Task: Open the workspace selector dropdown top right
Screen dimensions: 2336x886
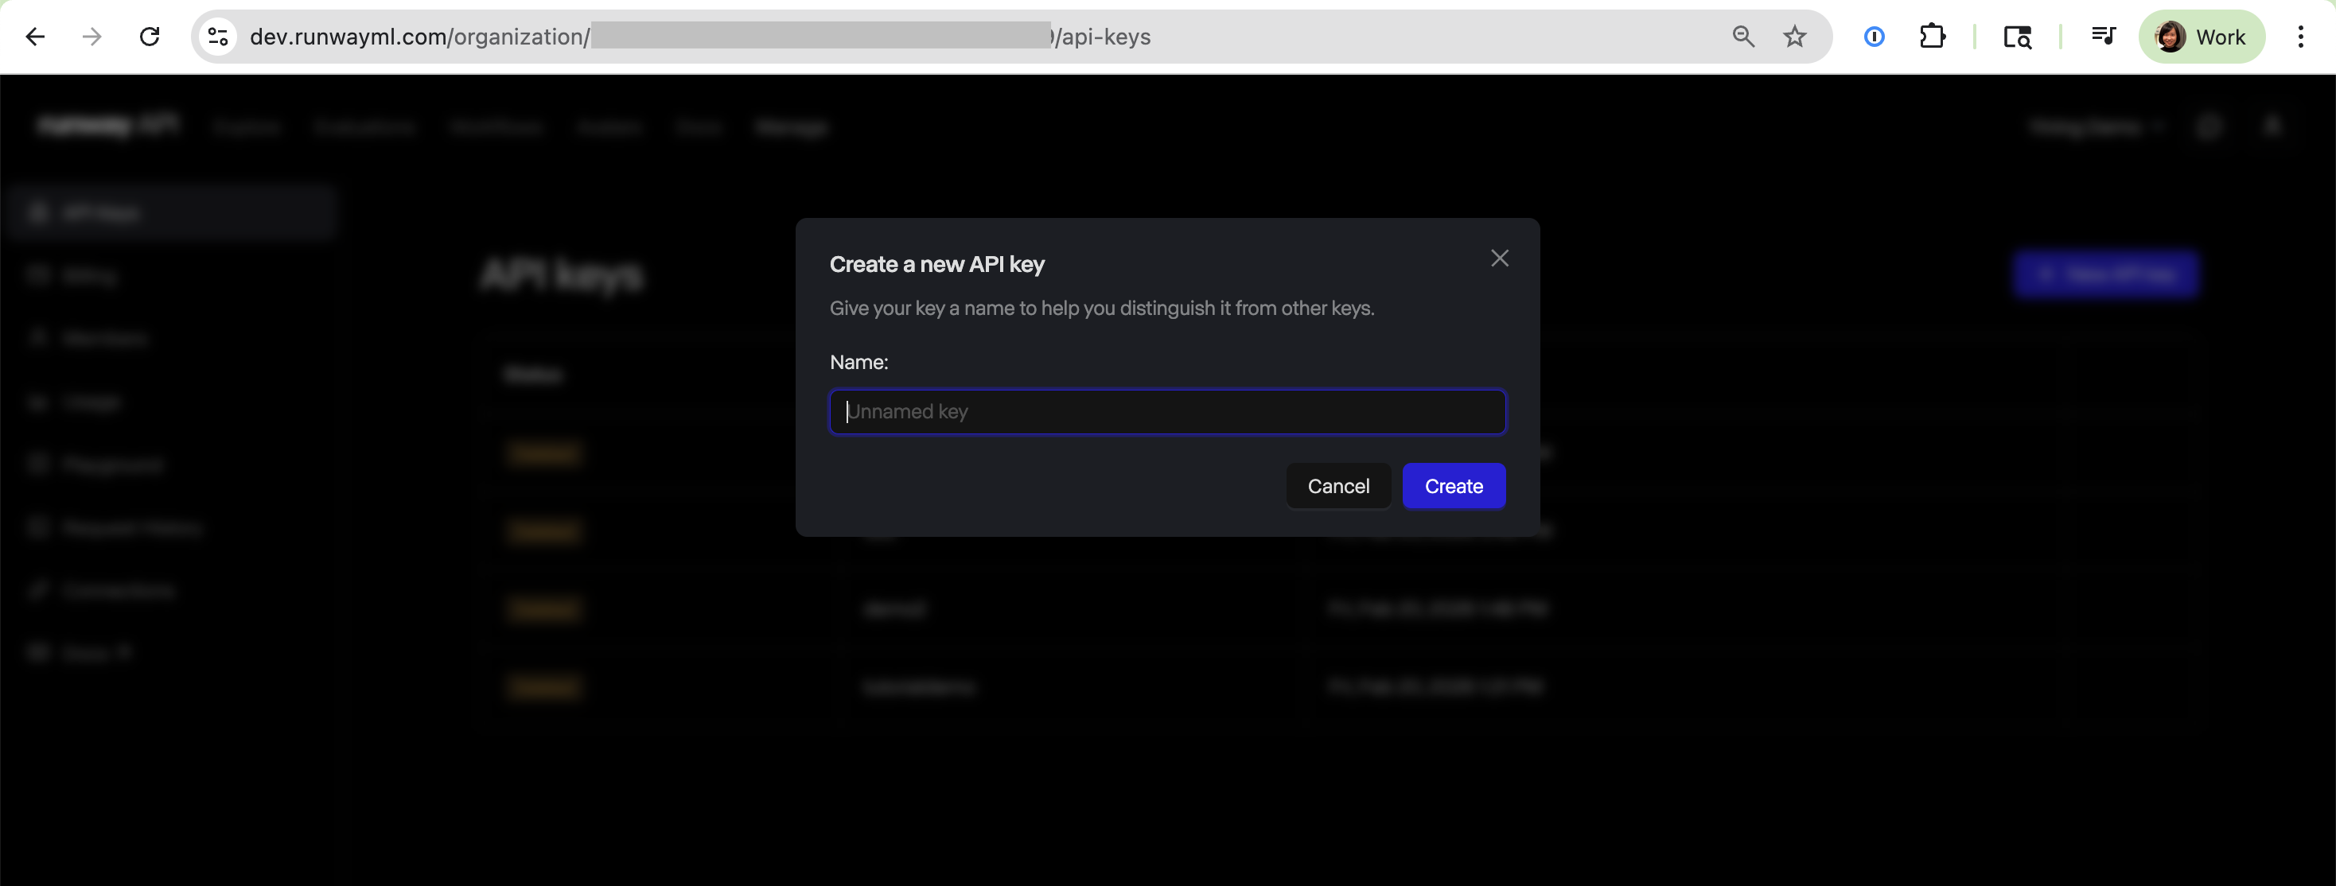Action: [2095, 127]
